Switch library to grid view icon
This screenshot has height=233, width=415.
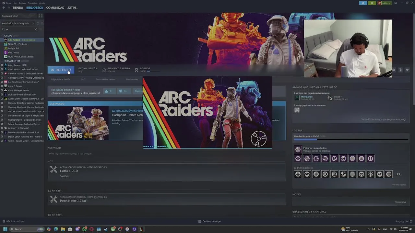(x=41, y=16)
